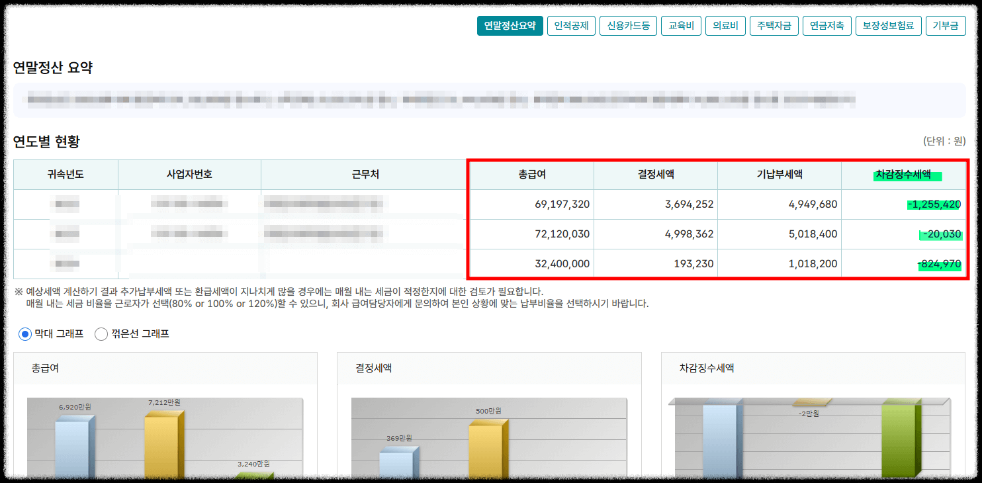The height and width of the screenshot is (483, 982).
Task: Open the 보장성보험료 tab
Action: coord(889,26)
